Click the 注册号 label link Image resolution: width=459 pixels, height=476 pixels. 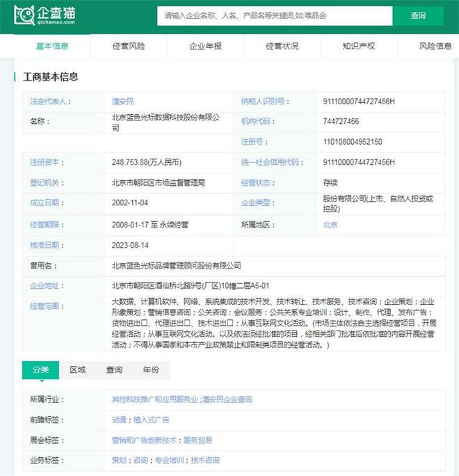point(252,142)
